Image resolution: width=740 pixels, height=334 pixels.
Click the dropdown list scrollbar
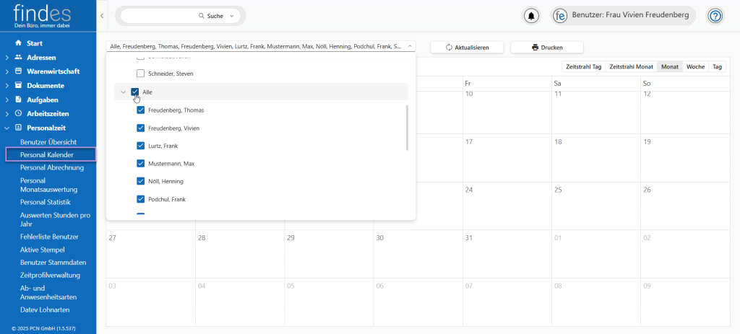coord(408,128)
